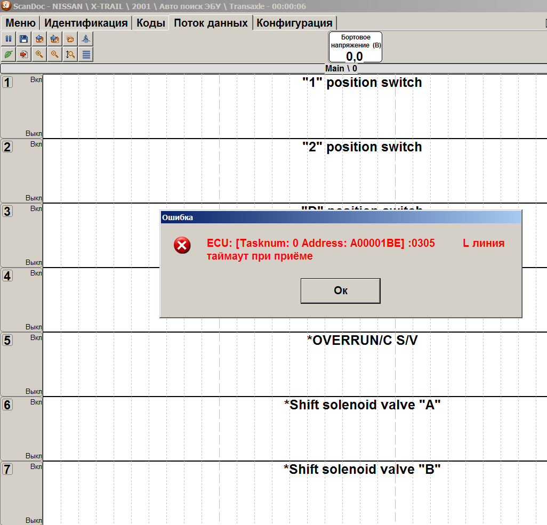Pause the data stream recording

(9, 39)
